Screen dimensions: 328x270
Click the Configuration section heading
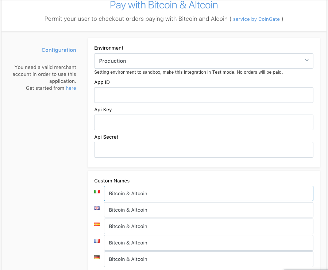59,50
